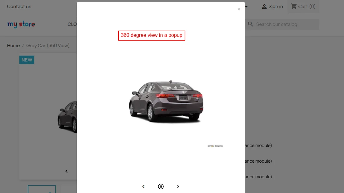Navigate to Home via the breadcrumb

pyautogui.click(x=13, y=45)
